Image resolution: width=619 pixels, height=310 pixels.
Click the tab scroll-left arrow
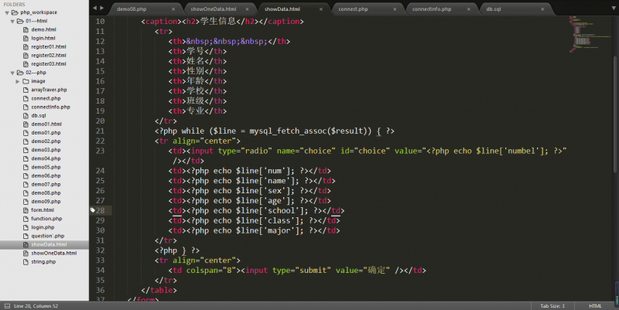[x=94, y=8]
